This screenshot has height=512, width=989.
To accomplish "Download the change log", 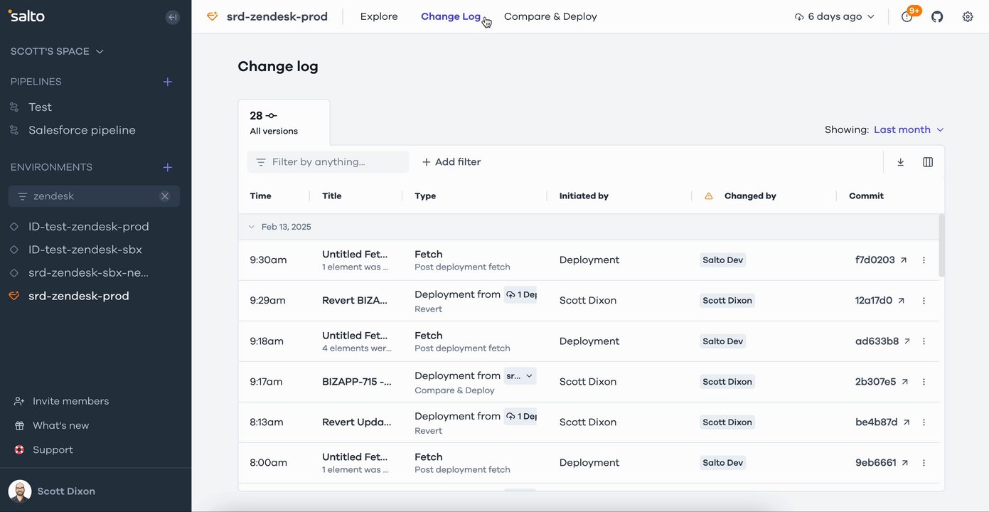I will click(901, 162).
